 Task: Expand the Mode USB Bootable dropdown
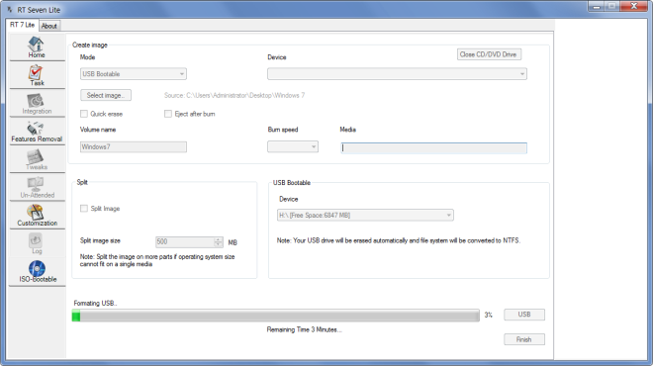coord(134,74)
